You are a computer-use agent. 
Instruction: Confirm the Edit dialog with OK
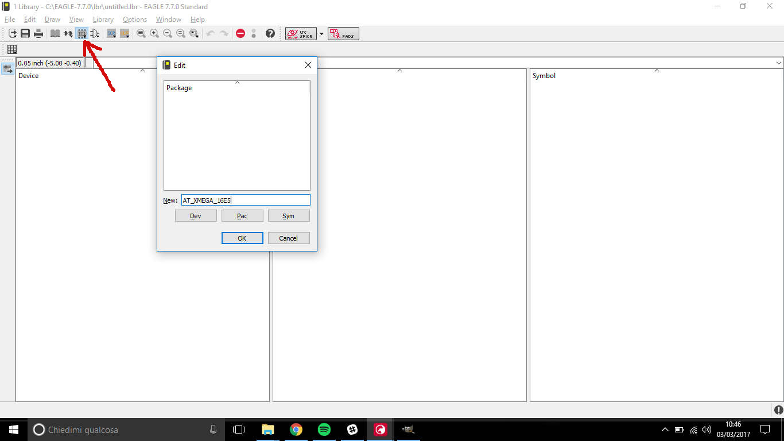click(x=242, y=238)
